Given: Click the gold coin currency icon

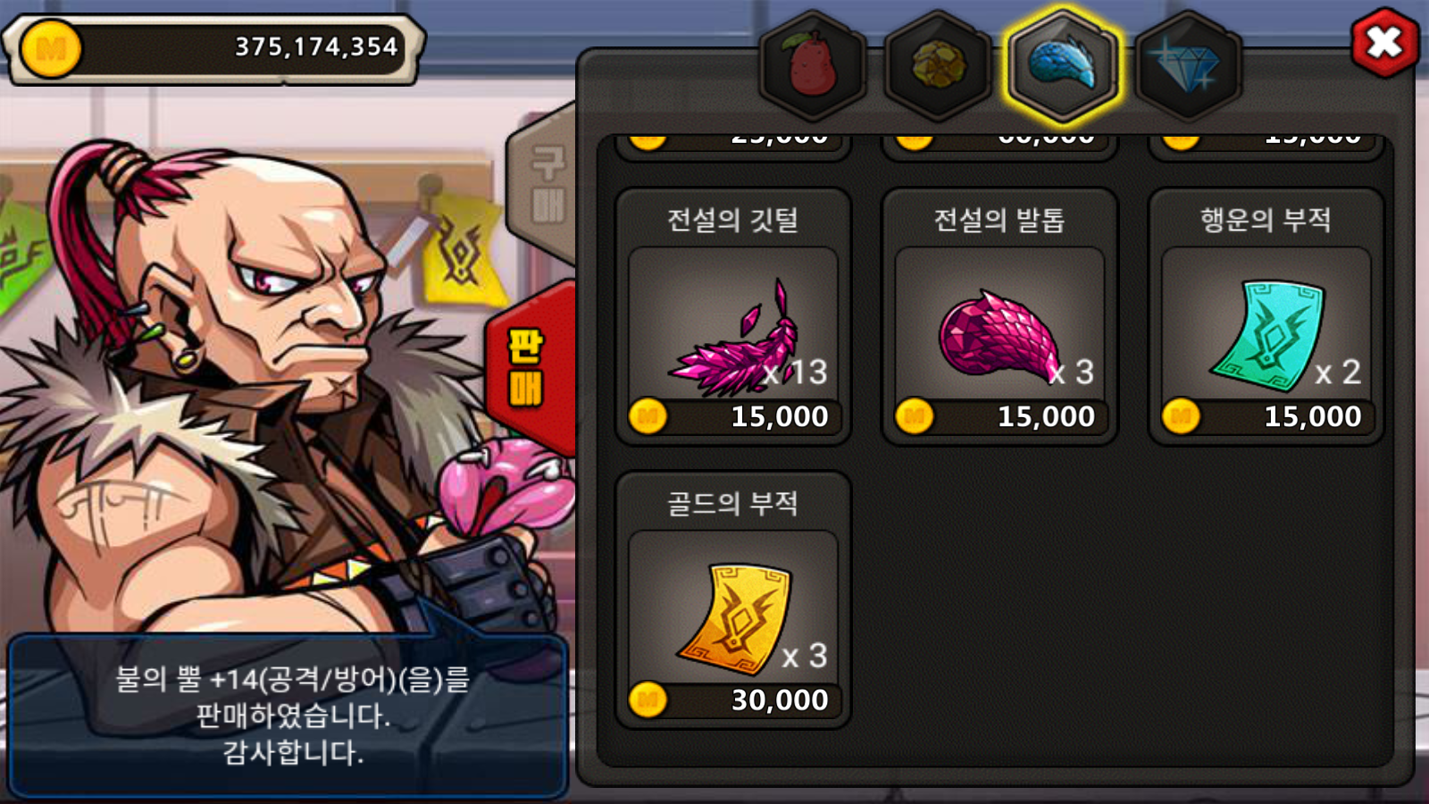Looking at the screenshot, I should [51, 48].
